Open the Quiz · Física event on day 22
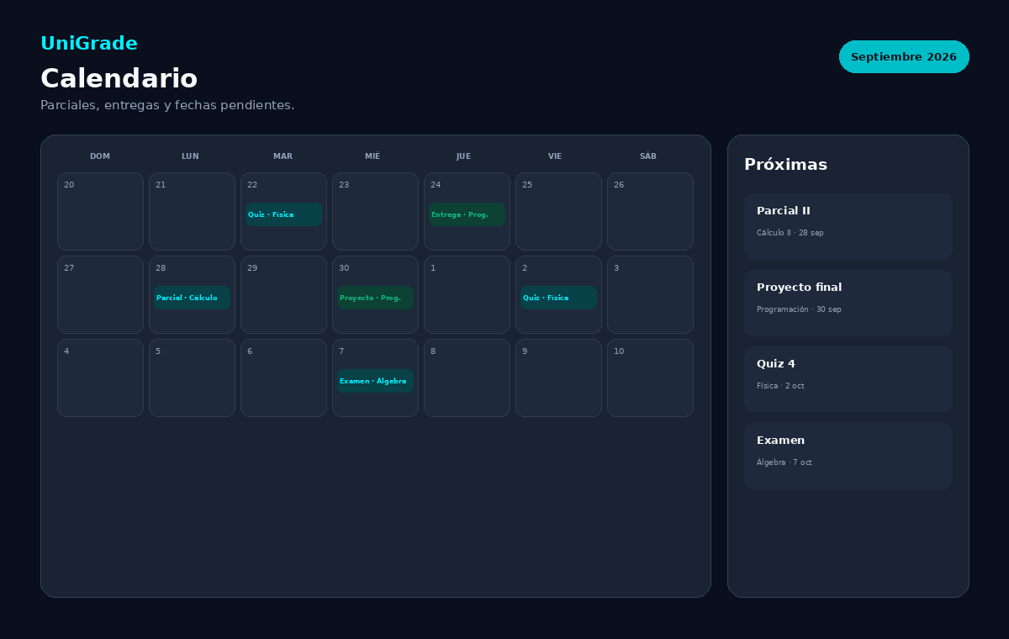 283,214
